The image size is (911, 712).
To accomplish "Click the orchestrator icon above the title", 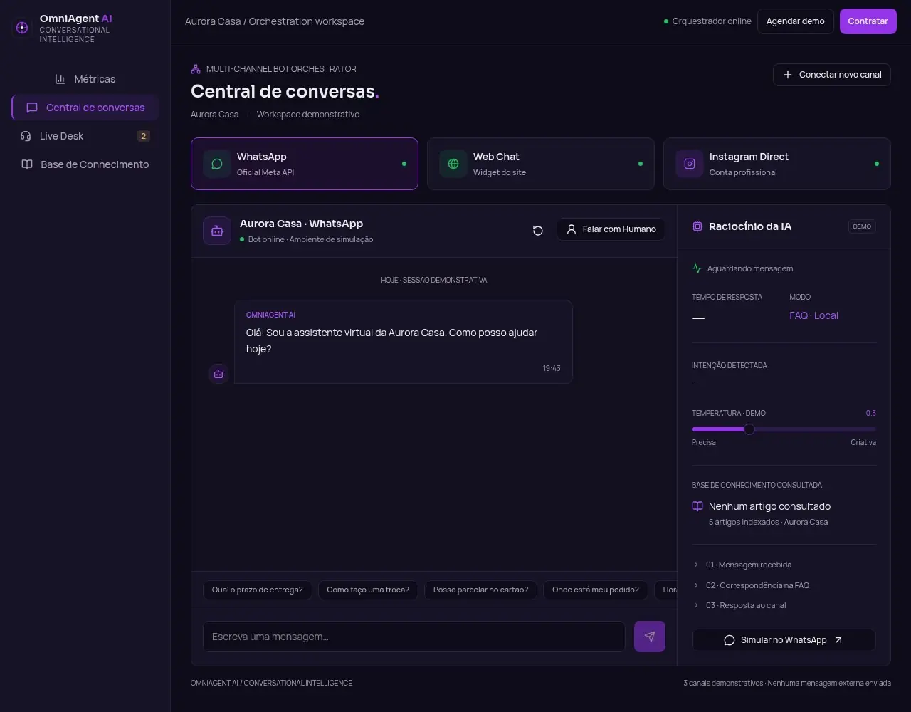I will (196, 69).
